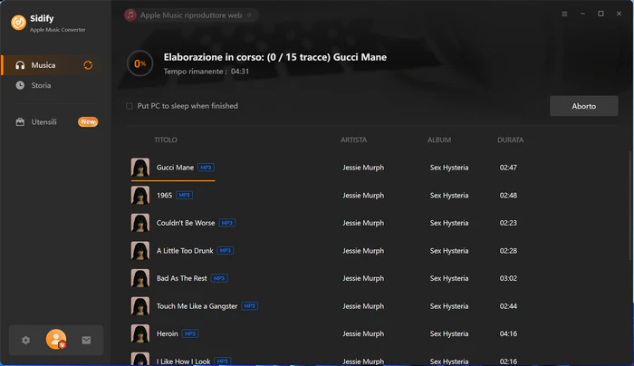
Task: Click the Apple Music riproduttore web tab
Action: (190, 15)
